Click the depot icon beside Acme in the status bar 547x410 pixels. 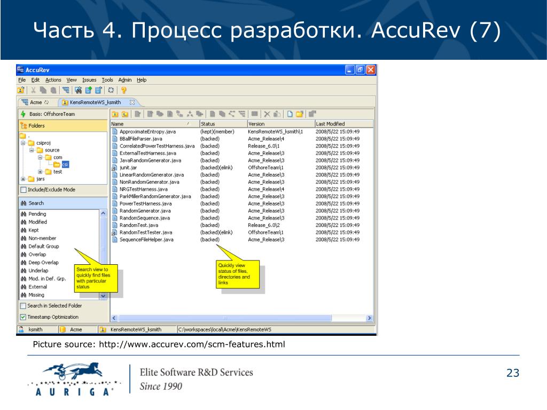pos(62,329)
